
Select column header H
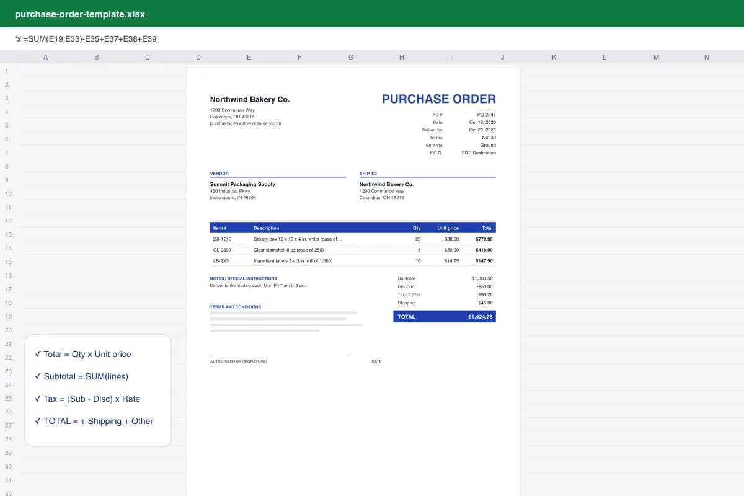tap(401, 57)
